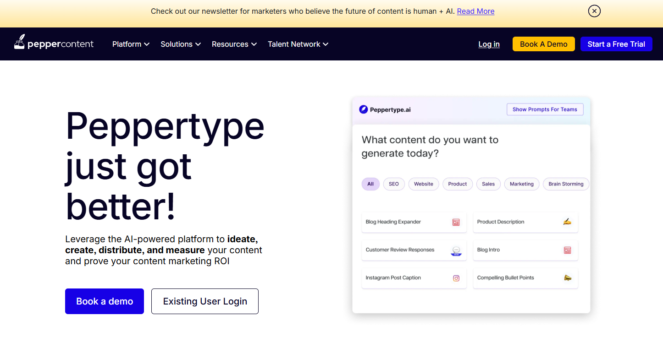This screenshot has height=348, width=663.
Task: Click the Blog Intro icon
Action: click(x=567, y=250)
